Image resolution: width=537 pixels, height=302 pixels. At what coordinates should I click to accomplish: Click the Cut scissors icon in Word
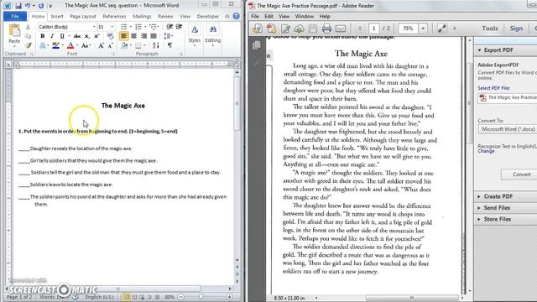(x=28, y=27)
